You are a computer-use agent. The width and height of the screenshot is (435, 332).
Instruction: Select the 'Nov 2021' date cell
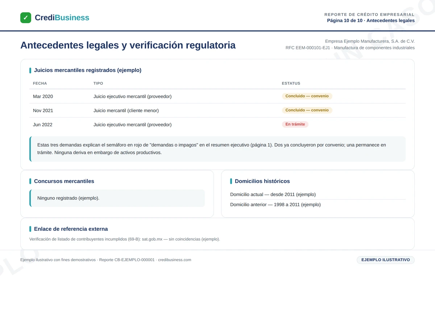[x=43, y=111]
